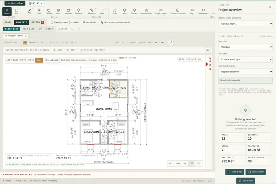The height and width of the screenshot is (184, 276).
Task: Activate the Enclose tool
Action: pos(78,11)
